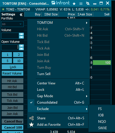This screenshot has width=115, height=133.
Task: Click the volume preset 2 button
Action: pos(18,55)
